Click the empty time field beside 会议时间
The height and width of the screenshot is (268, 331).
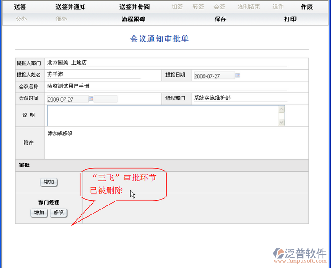(x=106, y=99)
